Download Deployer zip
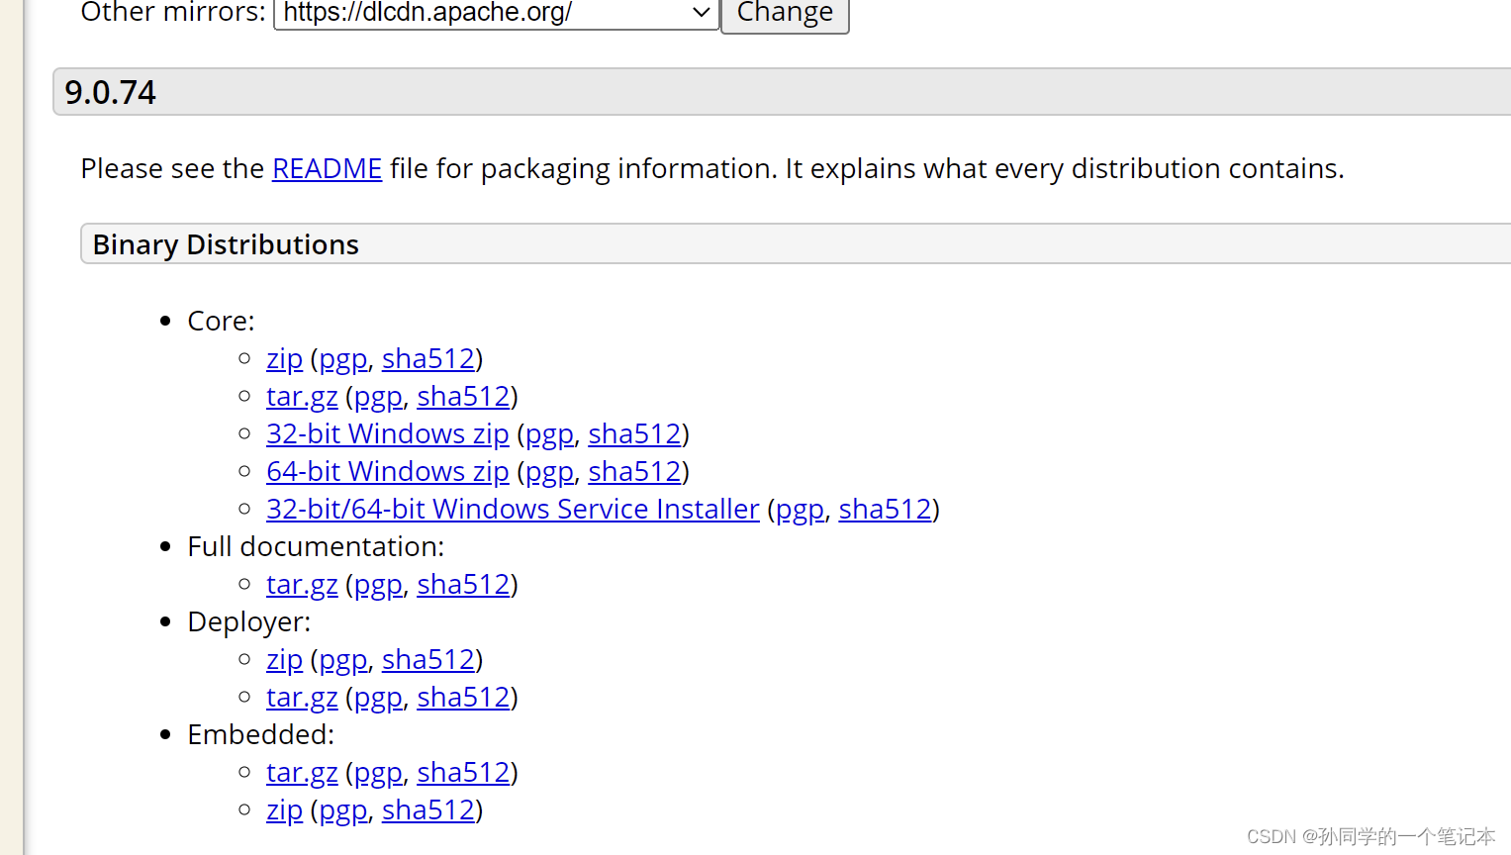 284,660
